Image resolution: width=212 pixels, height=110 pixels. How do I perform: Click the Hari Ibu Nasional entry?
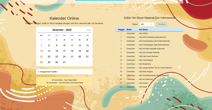point(145,79)
